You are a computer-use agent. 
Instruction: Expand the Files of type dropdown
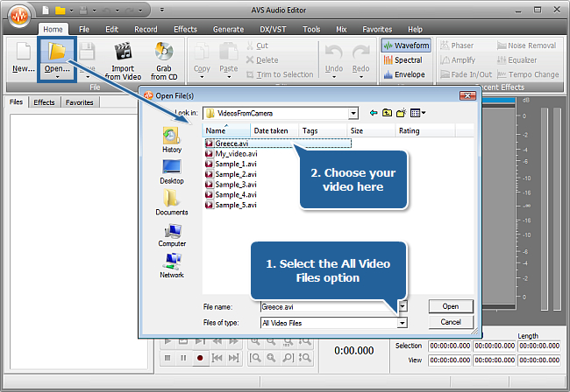coord(402,323)
